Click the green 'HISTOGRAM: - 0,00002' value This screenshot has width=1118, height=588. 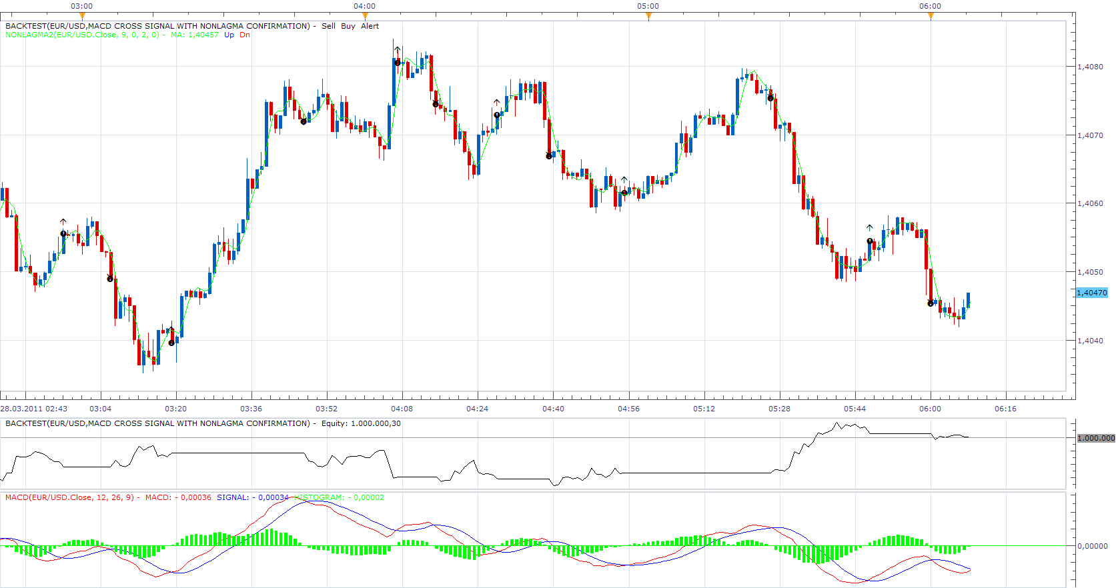[339, 497]
